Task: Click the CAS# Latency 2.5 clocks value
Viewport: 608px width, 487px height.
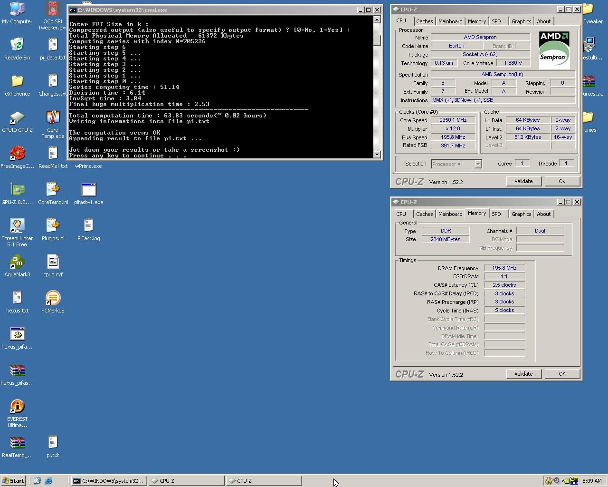Action: tap(504, 285)
